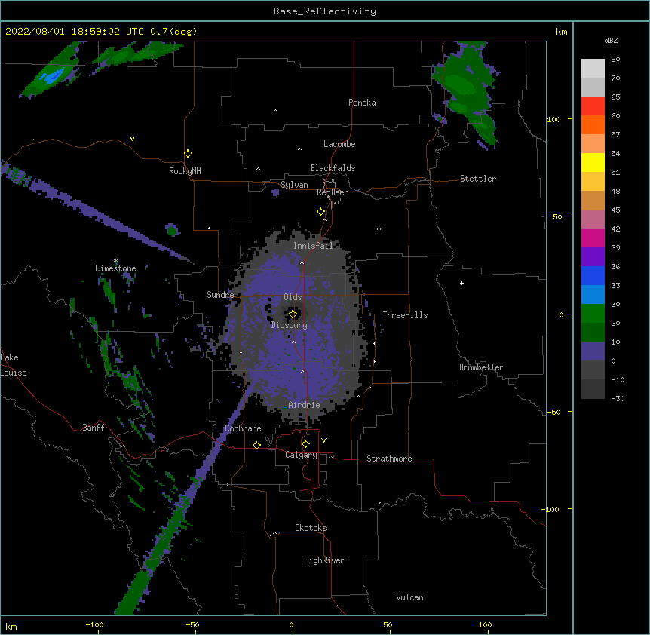Screen dimensions: 650x635
Task: Select the Airdrie label on the map
Action: [x=304, y=405]
